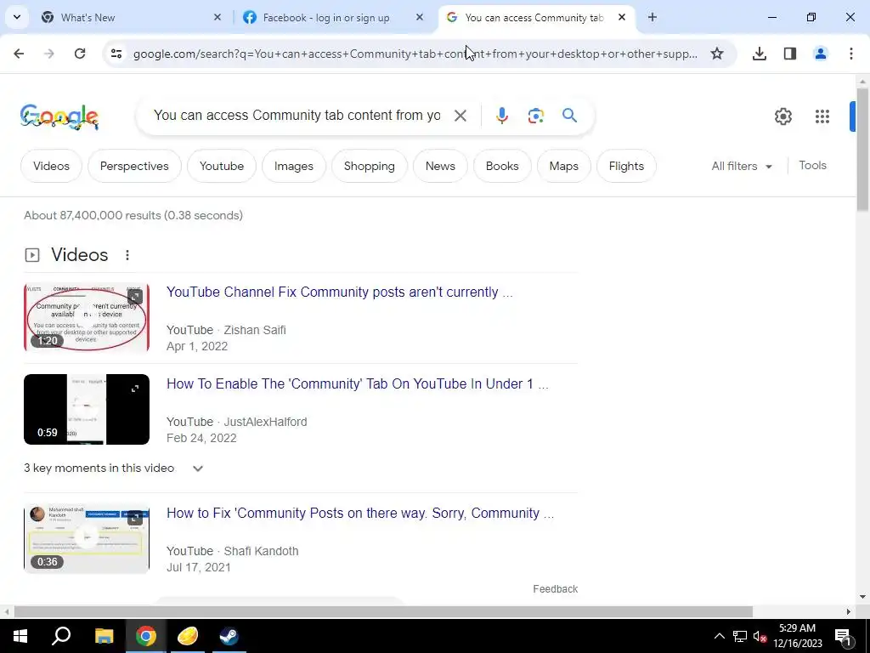Open the taskbar clock showing 5:29 AM
Viewport: 870px width, 653px height.
[x=797, y=636]
